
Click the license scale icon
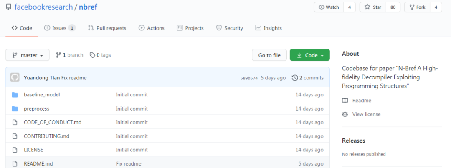pos(345,114)
